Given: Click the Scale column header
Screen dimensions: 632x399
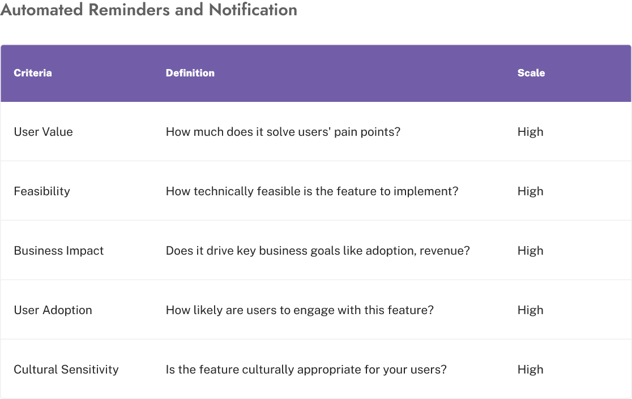Looking at the screenshot, I should 531,73.
